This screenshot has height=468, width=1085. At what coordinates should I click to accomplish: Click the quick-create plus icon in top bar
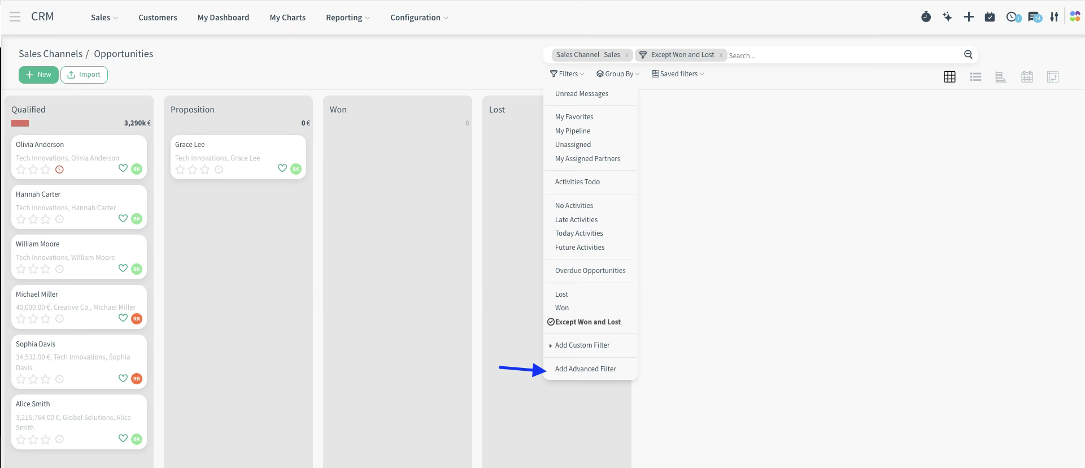[969, 17]
